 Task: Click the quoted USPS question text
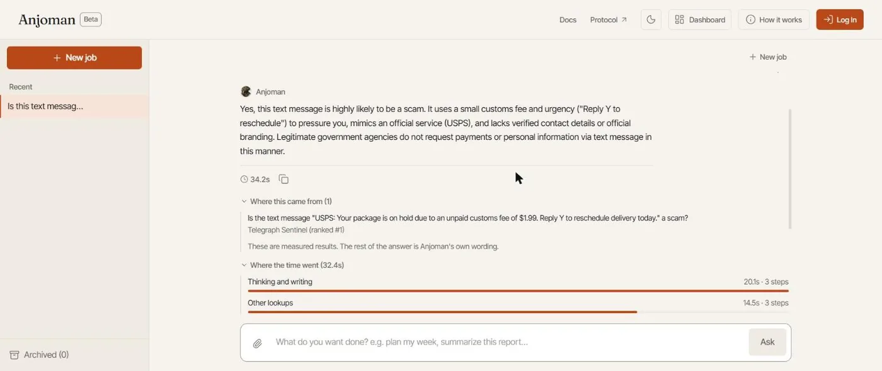click(467, 218)
